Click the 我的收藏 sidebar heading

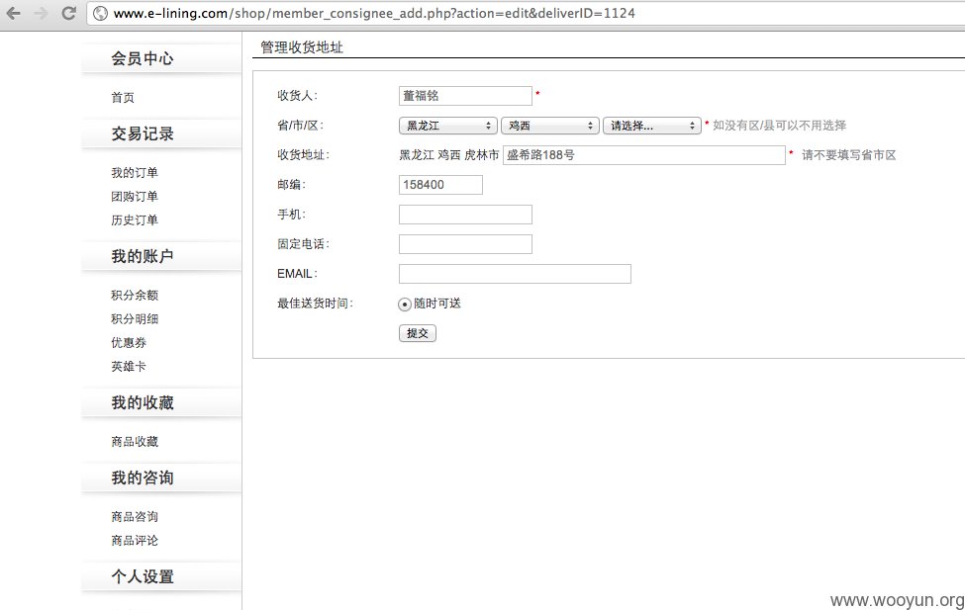143,402
